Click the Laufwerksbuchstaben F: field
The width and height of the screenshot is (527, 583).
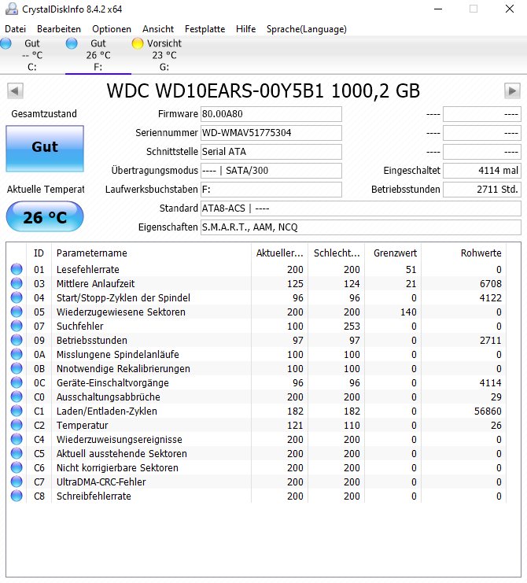click(x=271, y=190)
